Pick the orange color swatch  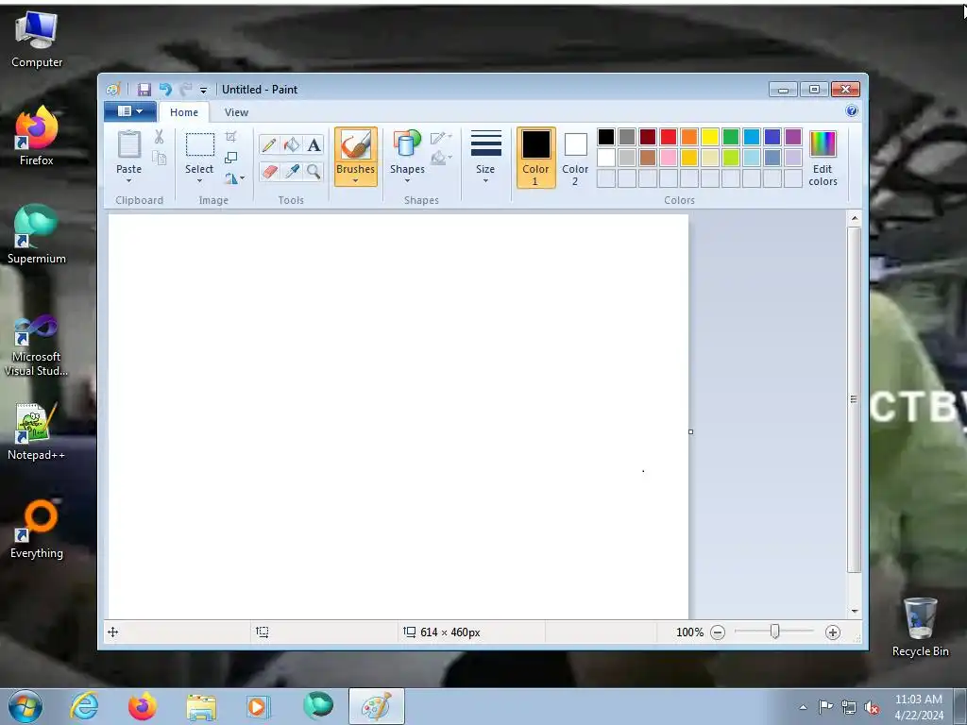point(689,136)
